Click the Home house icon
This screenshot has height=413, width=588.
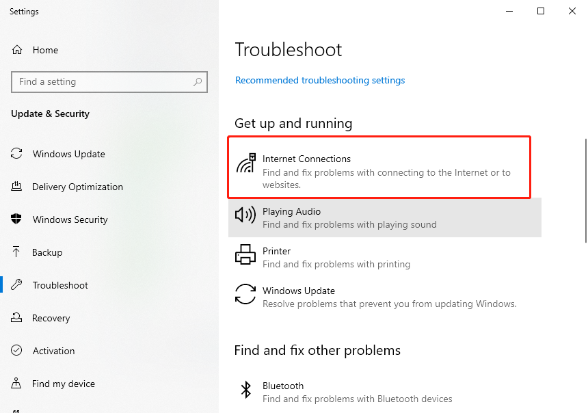click(x=17, y=49)
